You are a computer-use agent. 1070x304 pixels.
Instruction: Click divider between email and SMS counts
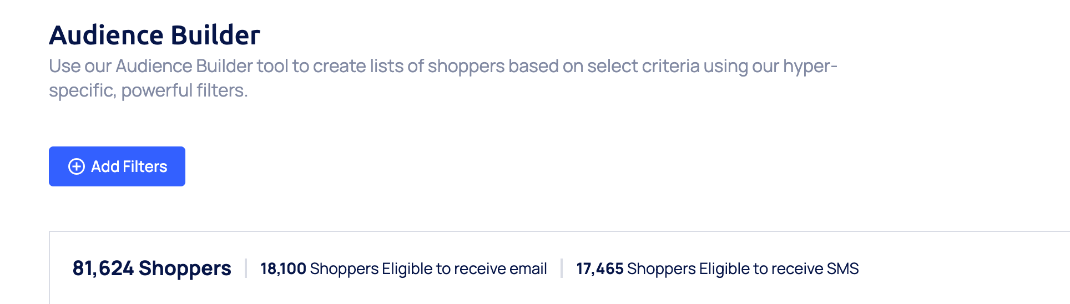[562, 268]
